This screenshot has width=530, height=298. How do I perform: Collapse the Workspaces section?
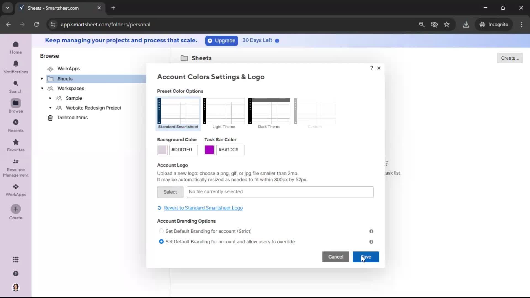tap(42, 88)
